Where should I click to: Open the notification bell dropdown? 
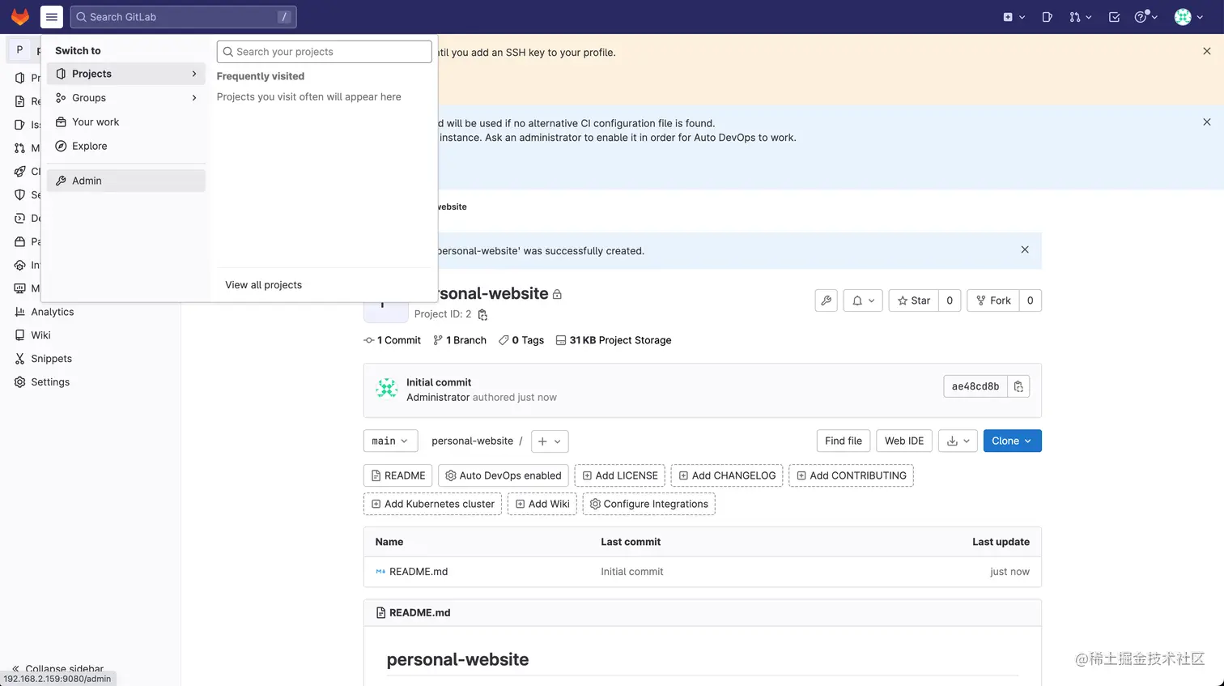point(863,300)
